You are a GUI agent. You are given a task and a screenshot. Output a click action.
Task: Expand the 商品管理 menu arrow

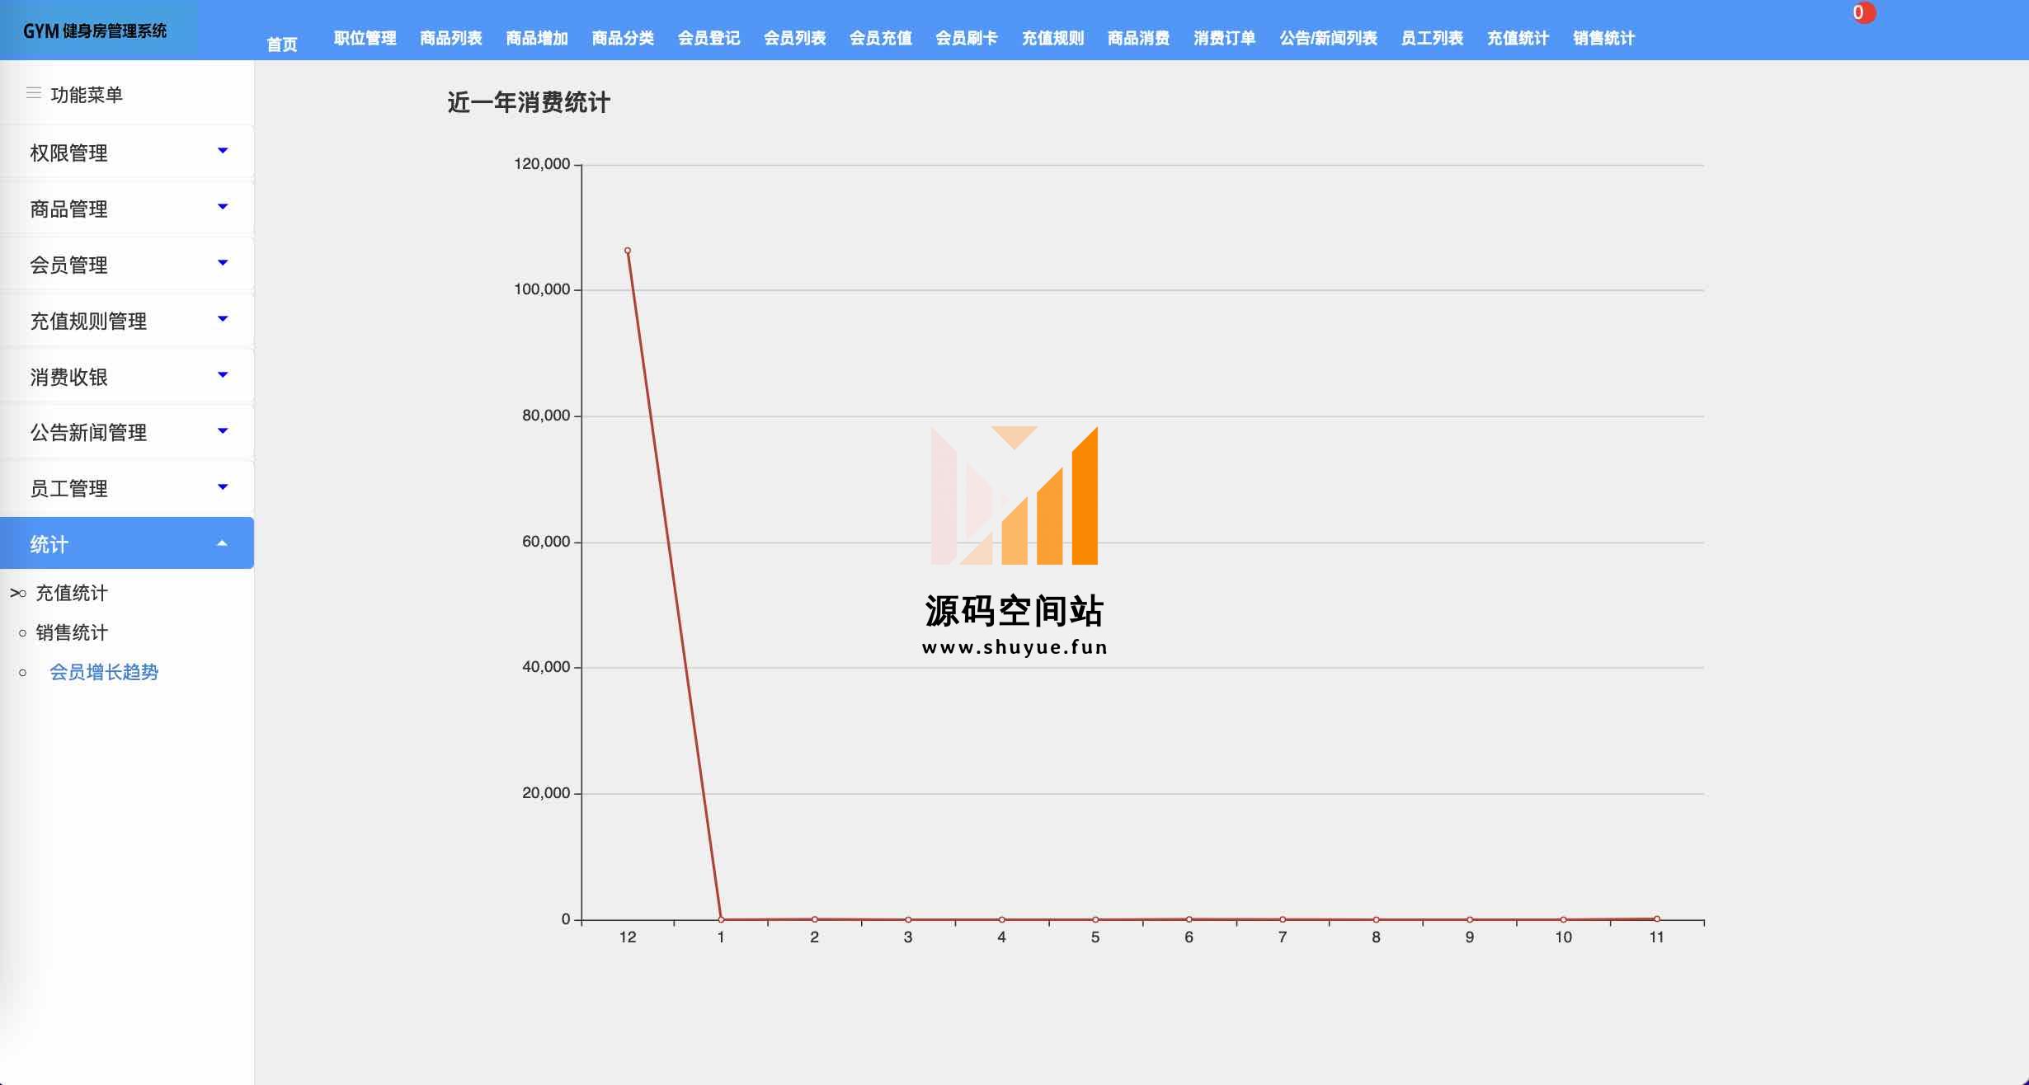pyautogui.click(x=223, y=207)
